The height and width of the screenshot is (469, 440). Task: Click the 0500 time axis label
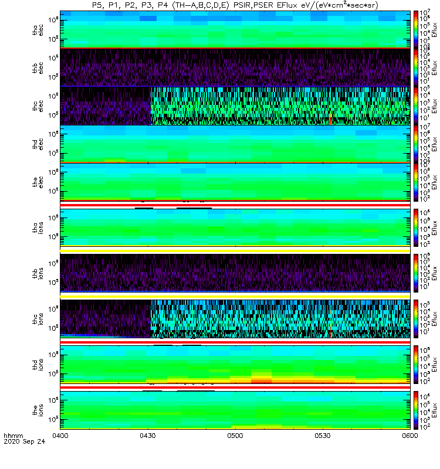[235, 436]
